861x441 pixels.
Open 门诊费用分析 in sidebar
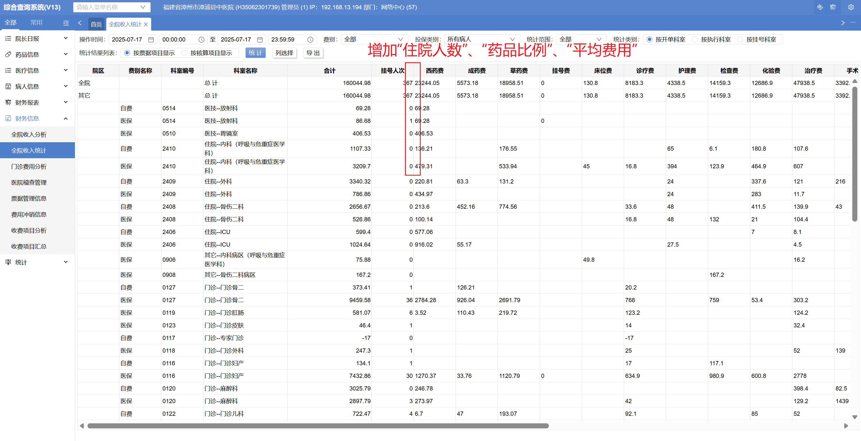click(x=29, y=167)
